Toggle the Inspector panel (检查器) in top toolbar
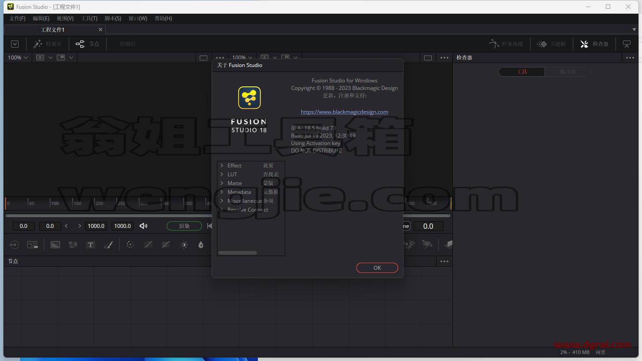This screenshot has width=642, height=361. [x=594, y=44]
